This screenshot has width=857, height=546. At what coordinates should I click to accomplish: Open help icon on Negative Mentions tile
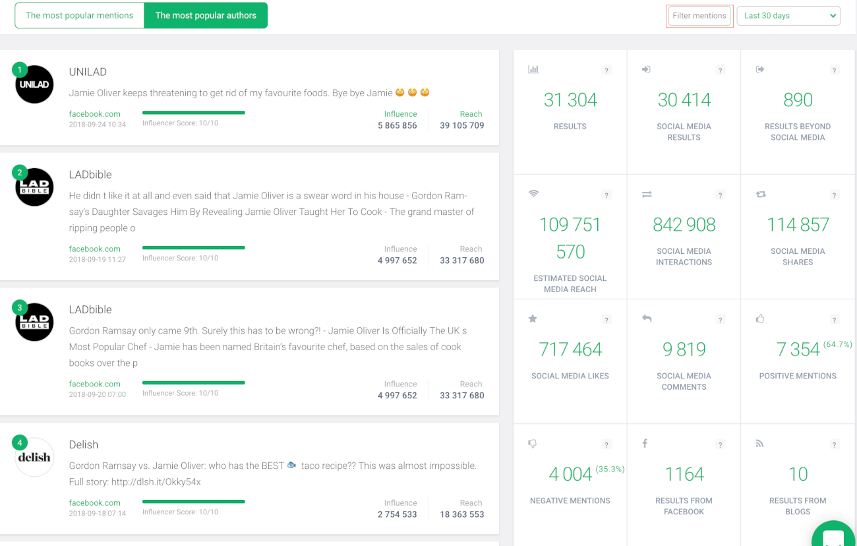pos(606,445)
